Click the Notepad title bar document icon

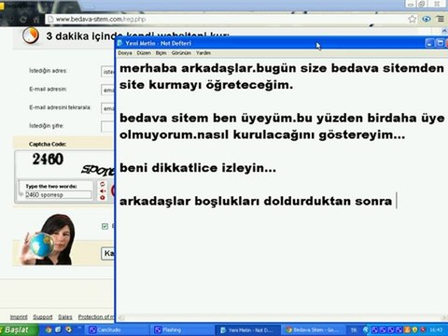click(x=120, y=43)
